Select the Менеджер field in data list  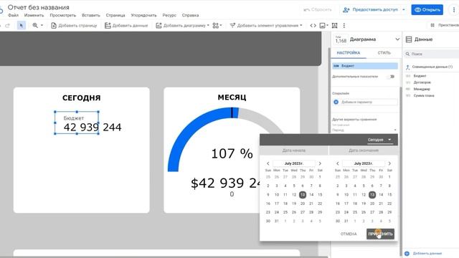(x=422, y=89)
